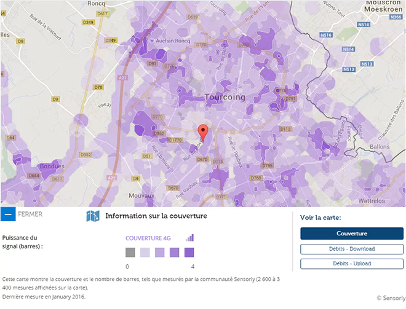Click the COUVERTURE 4G heading

(148, 238)
